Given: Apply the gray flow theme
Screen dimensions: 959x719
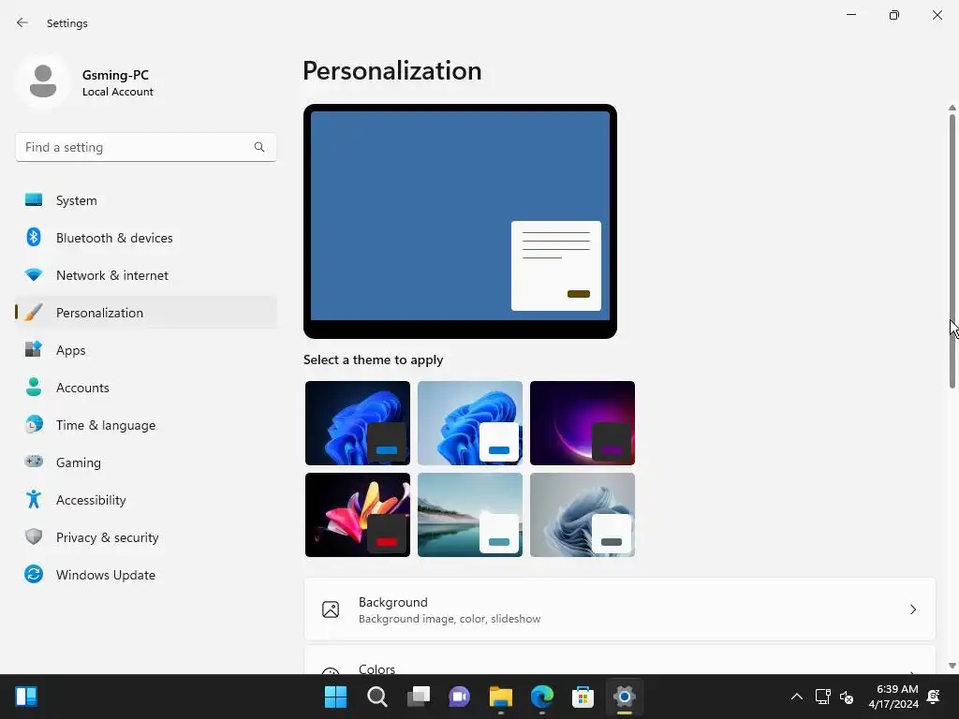Looking at the screenshot, I should point(583,515).
